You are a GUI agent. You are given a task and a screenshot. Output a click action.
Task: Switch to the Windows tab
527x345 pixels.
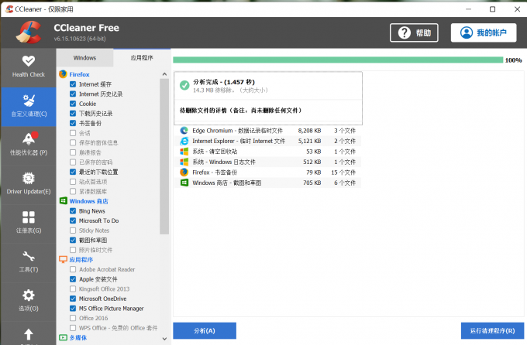click(84, 58)
